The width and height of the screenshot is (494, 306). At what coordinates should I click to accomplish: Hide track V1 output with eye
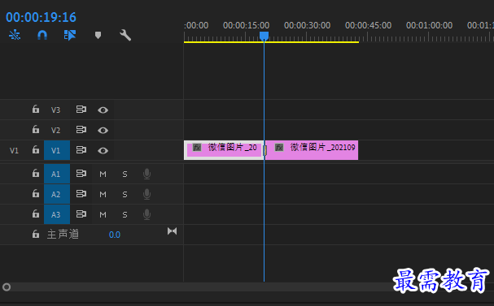coord(103,150)
